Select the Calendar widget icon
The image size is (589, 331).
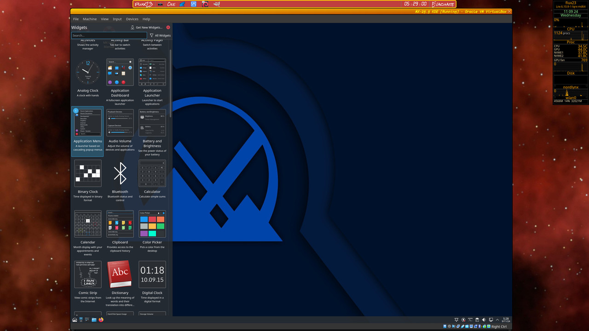87,224
